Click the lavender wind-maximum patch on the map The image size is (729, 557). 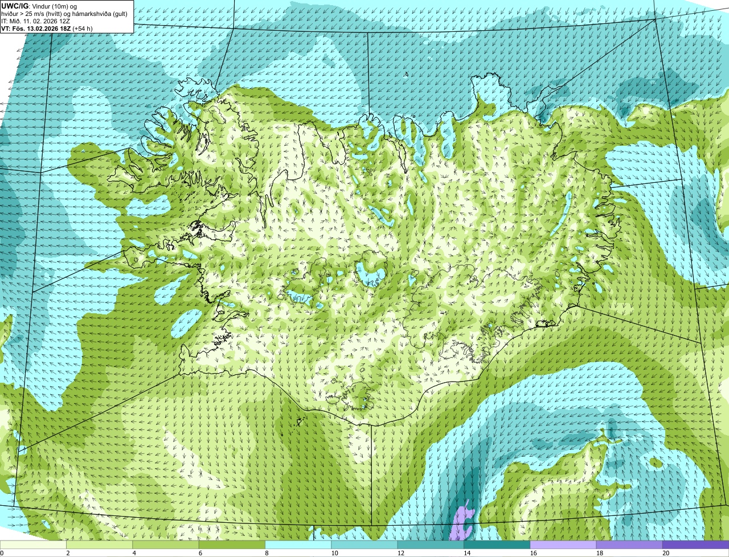pyautogui.click(x=462, y=522)
